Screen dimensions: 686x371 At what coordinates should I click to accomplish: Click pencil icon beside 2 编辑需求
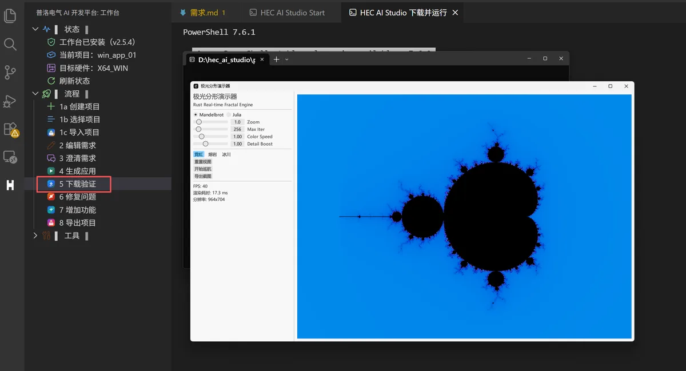coord(51,145)
